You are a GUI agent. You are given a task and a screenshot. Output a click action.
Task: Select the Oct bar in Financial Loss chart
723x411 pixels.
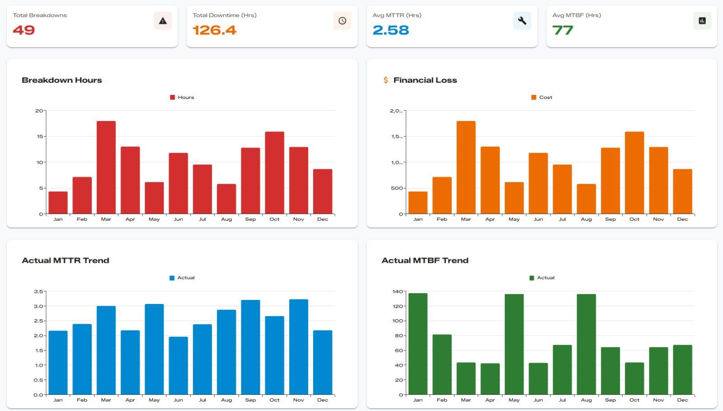point(634,173)
